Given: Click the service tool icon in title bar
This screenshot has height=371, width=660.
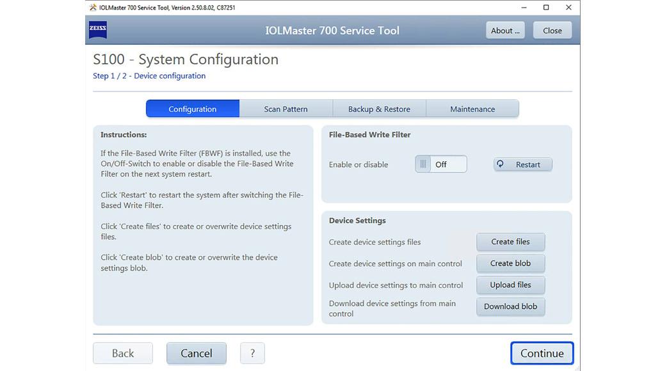Looking at the screenshot, I should click(x=93, y=8).
